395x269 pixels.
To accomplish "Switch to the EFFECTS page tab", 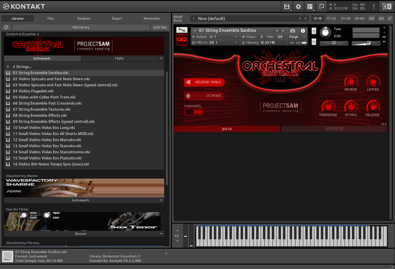I will click(x=334, y=129).
